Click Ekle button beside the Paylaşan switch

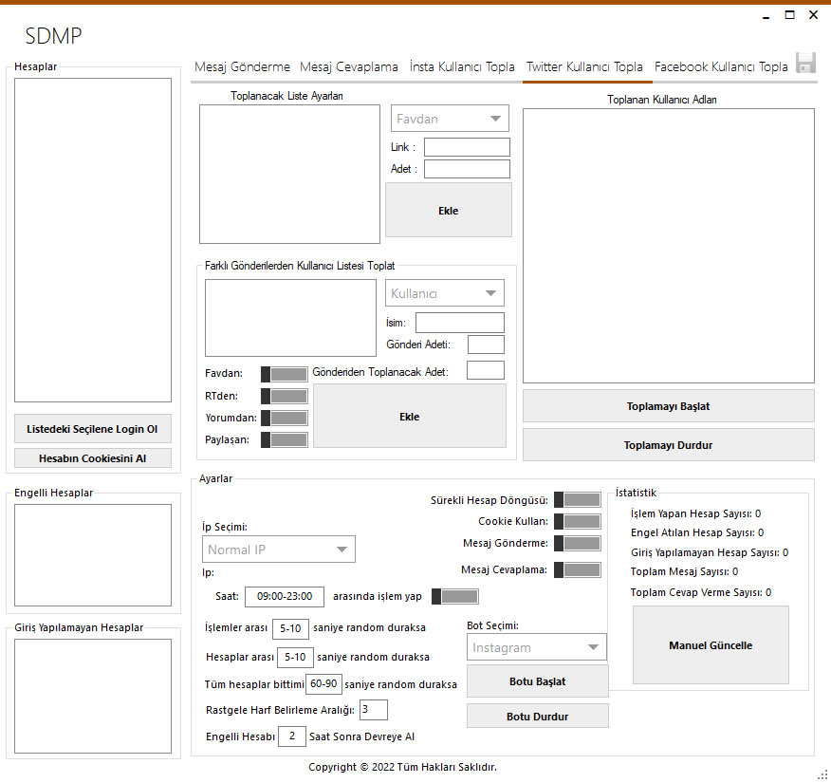coord(410,416)
